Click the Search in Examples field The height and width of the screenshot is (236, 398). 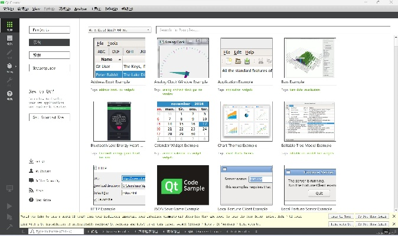click(272, 29)
